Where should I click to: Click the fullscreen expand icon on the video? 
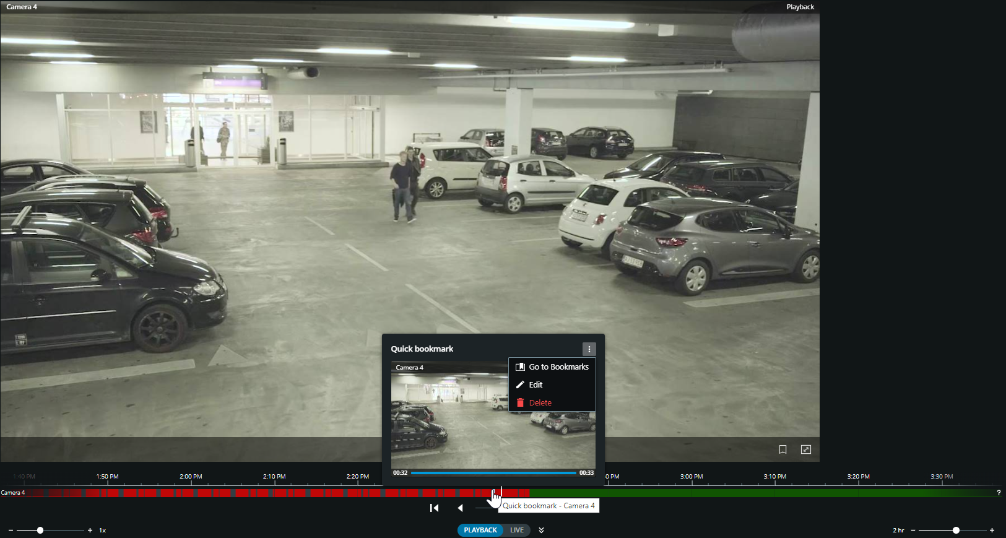(x=805, y=449)
